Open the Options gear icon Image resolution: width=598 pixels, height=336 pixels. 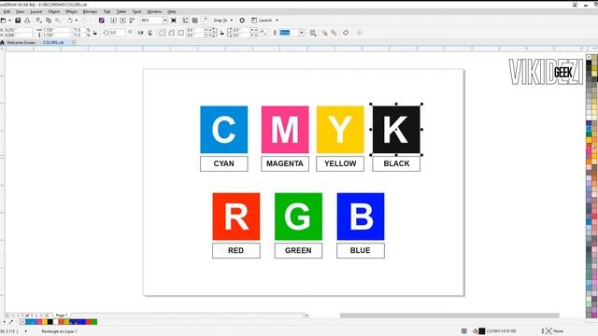tap(242, 21)
